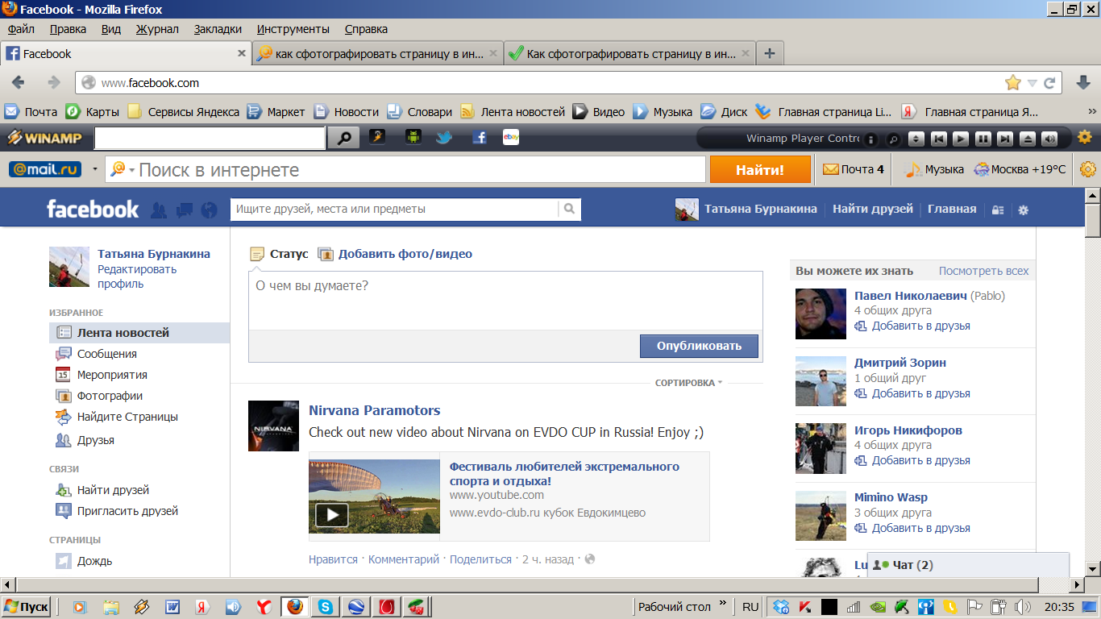Click Winamp eject/open file button
The height and width of the screenshot is (619, 1101).
tap(1027, 139)
